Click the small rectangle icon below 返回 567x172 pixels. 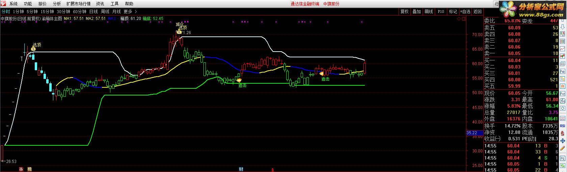463,19
